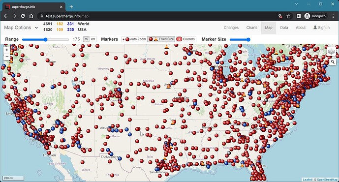
Task: Enable Clusters marker mode
Action: click(x=185, y=39)
